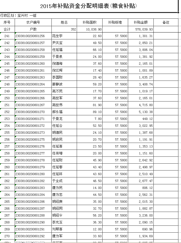Screen dimensions: 181x243
Task: Select amount 449.12
Action: 141,119
